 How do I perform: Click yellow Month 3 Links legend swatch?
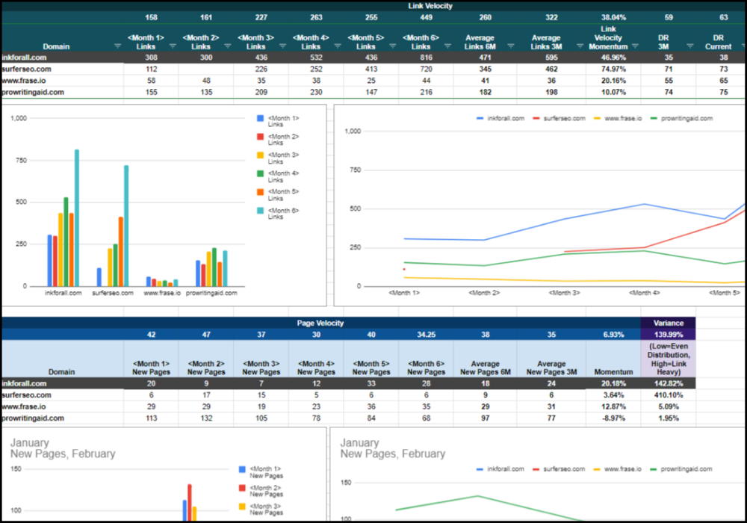(260, 155)
